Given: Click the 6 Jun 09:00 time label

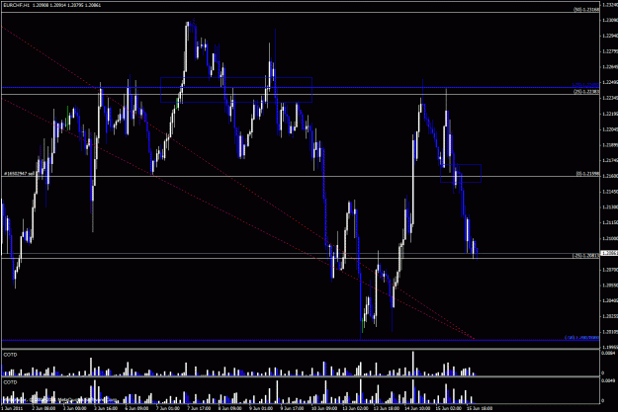Looking at the screenshot, I should 136,408.
